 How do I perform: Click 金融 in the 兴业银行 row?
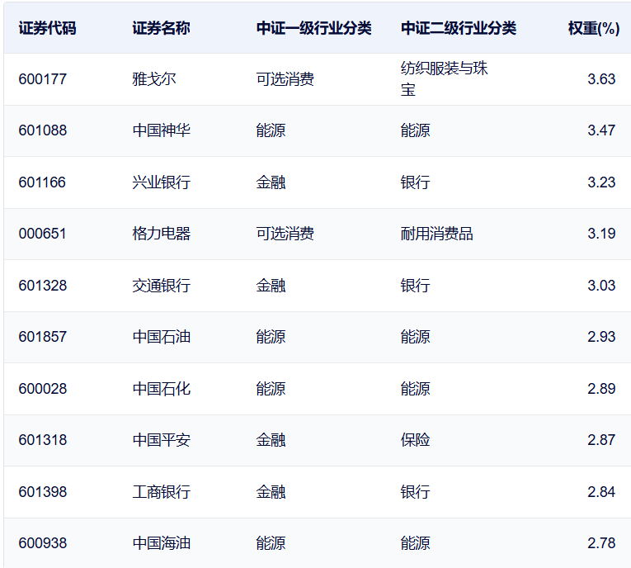271,182
